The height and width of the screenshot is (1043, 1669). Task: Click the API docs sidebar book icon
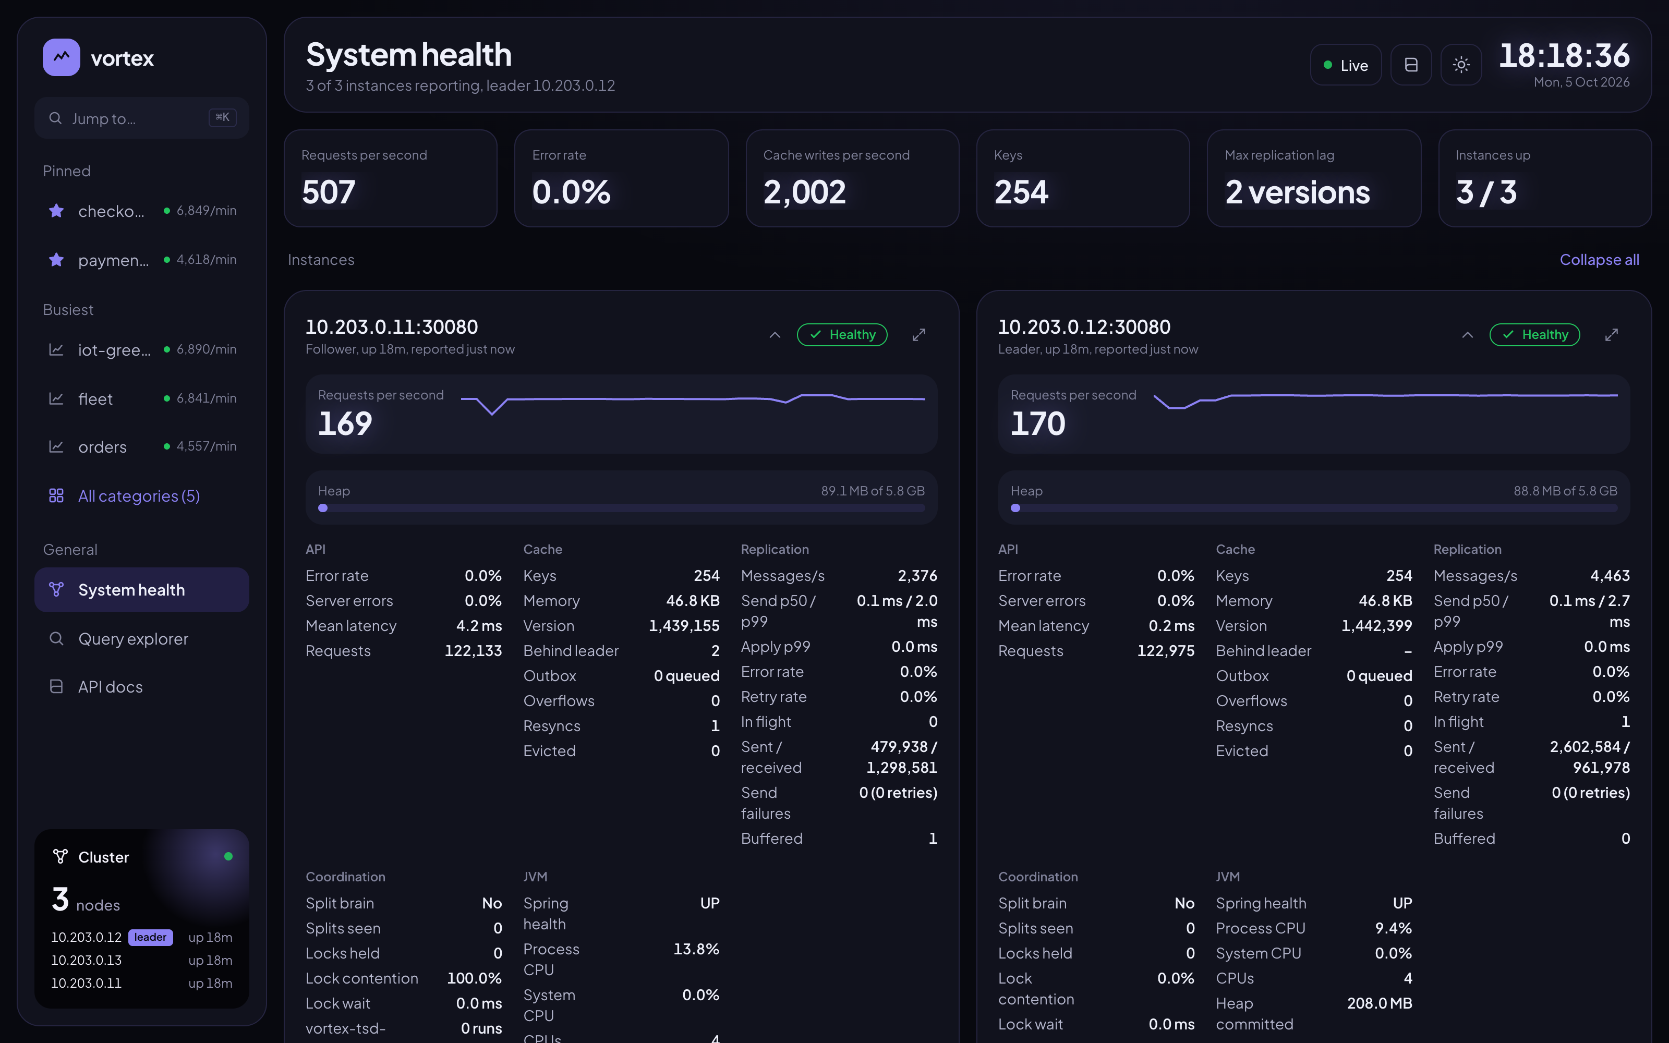(56, 687)
